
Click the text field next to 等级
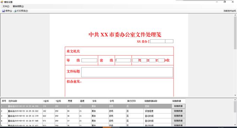[x=89, y=60]
